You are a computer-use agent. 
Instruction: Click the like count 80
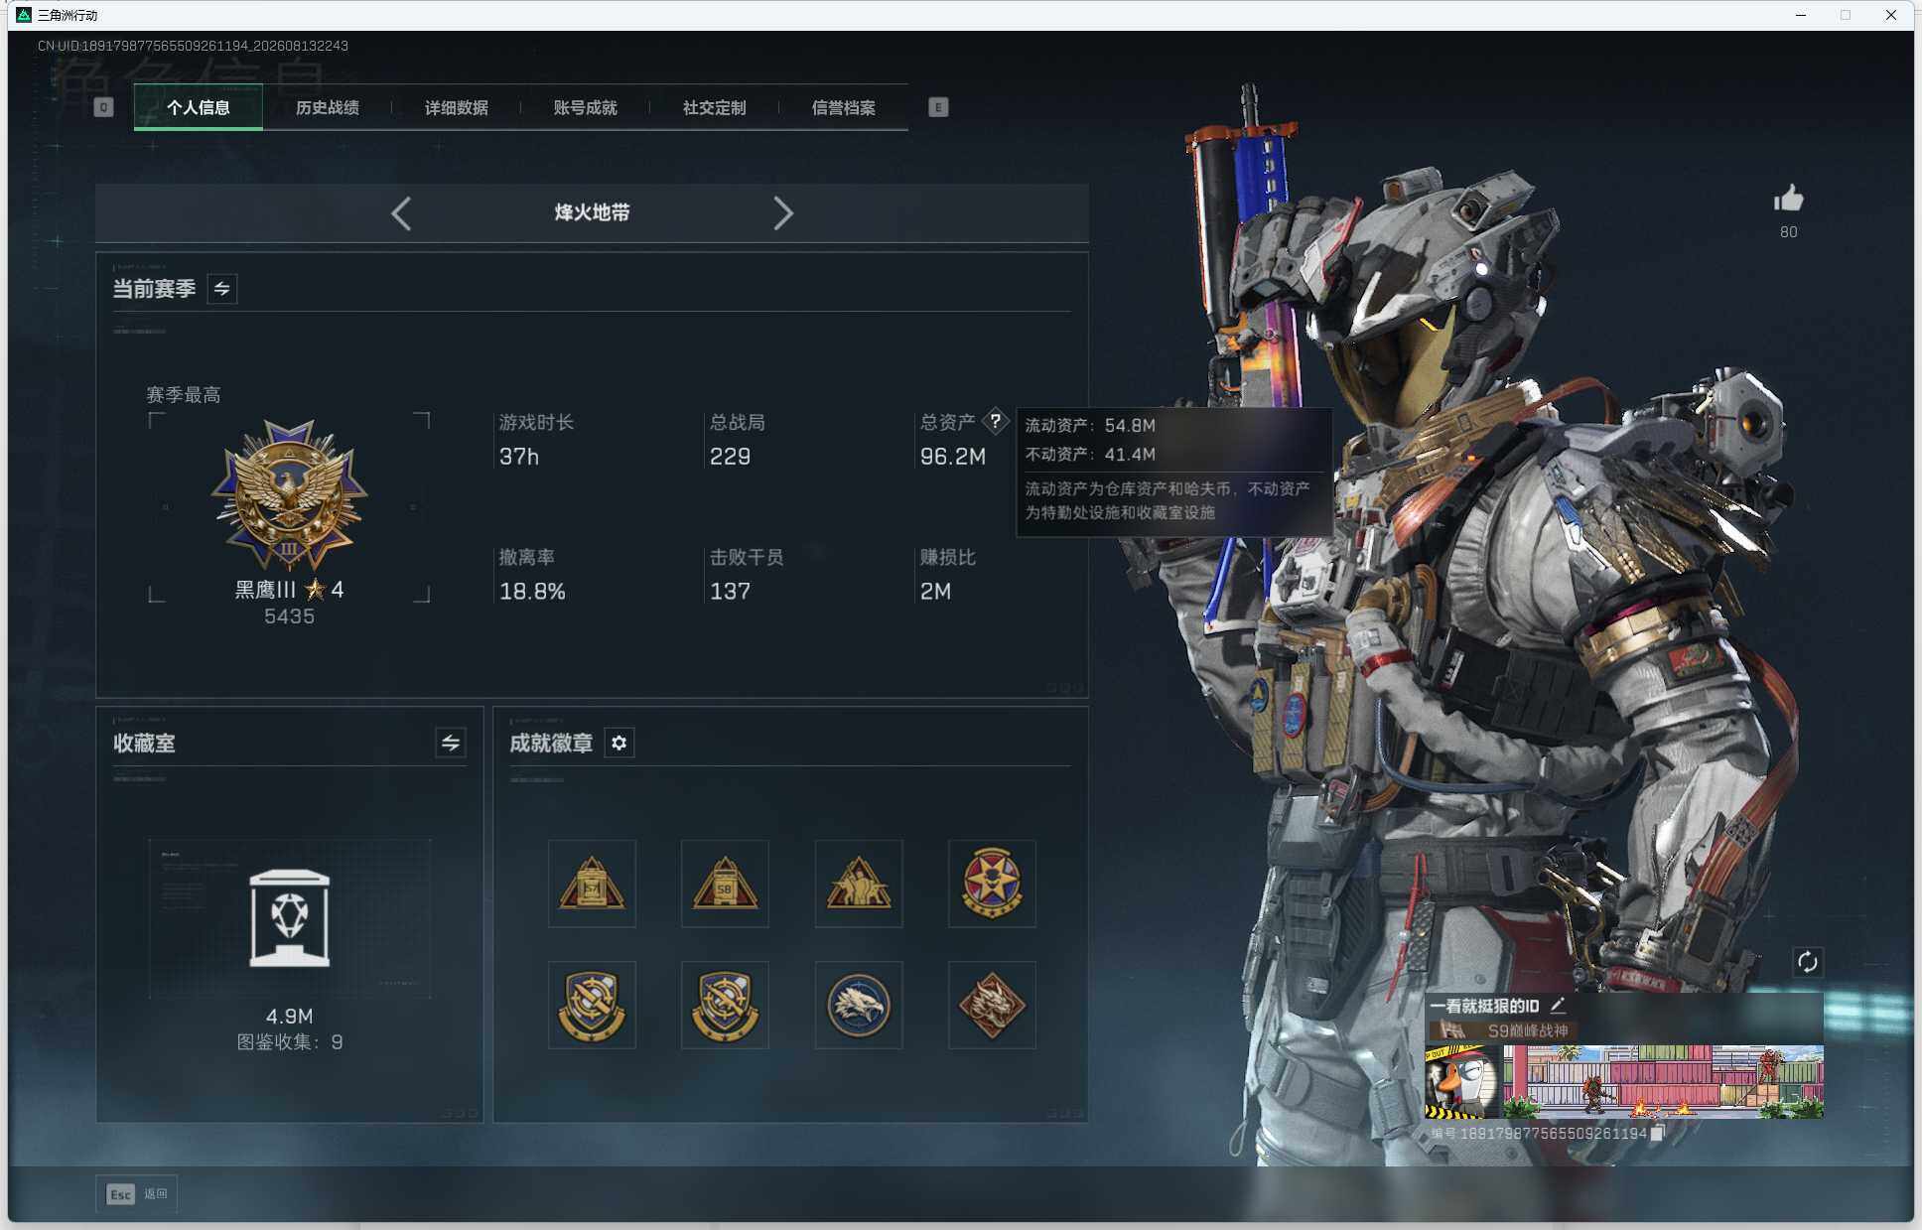click(x=1788, y=232)
